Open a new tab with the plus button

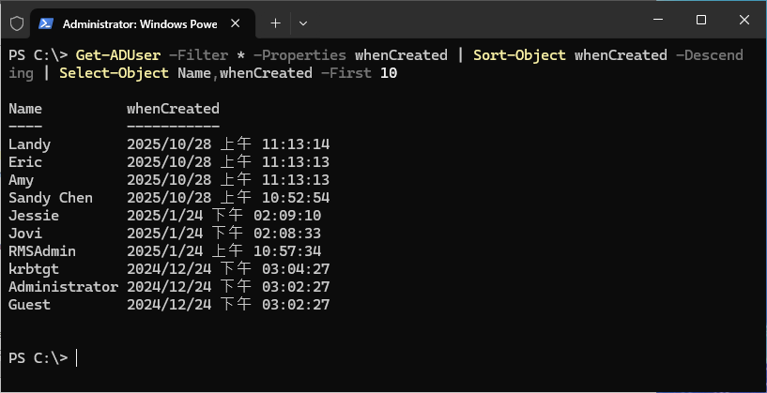(x=275, y=21)
